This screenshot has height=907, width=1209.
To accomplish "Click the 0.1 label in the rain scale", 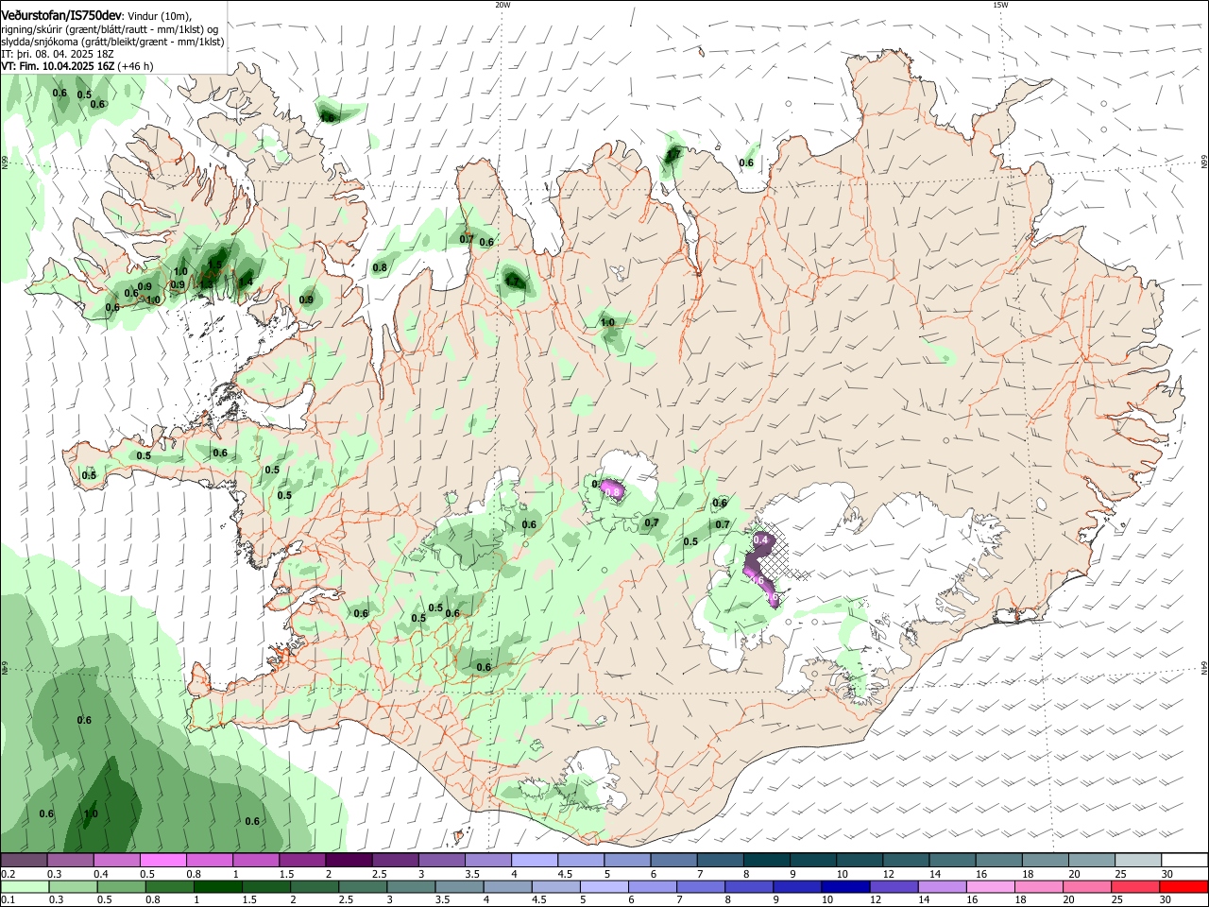I will coord(8,900).
